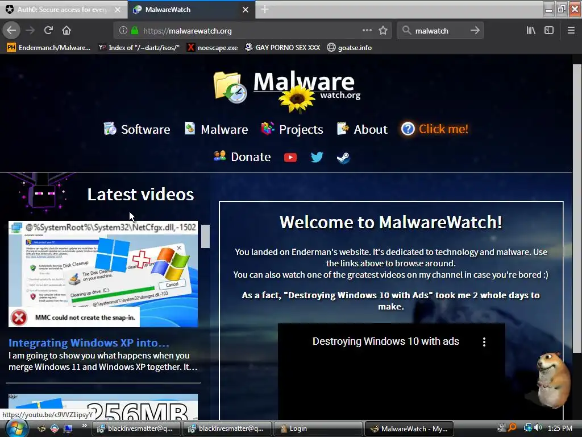Open the Windows XP integration video thumbnail
Image resolution: width=582 pixels, height=437 pixels.
(103, 274)
